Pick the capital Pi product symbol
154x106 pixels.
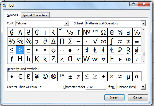[x=62, y=41]
